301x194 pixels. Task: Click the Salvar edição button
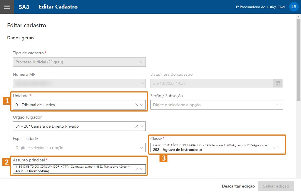coord(276,186)
